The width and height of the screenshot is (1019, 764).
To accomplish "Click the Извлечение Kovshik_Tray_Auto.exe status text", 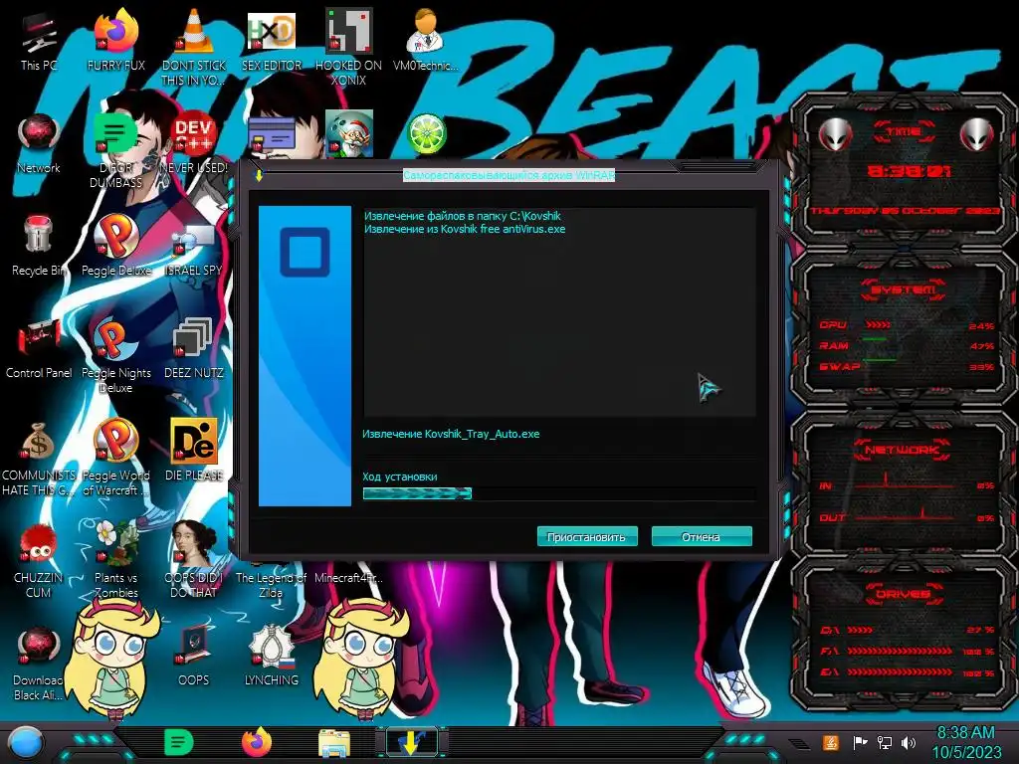I will point(451,434).
